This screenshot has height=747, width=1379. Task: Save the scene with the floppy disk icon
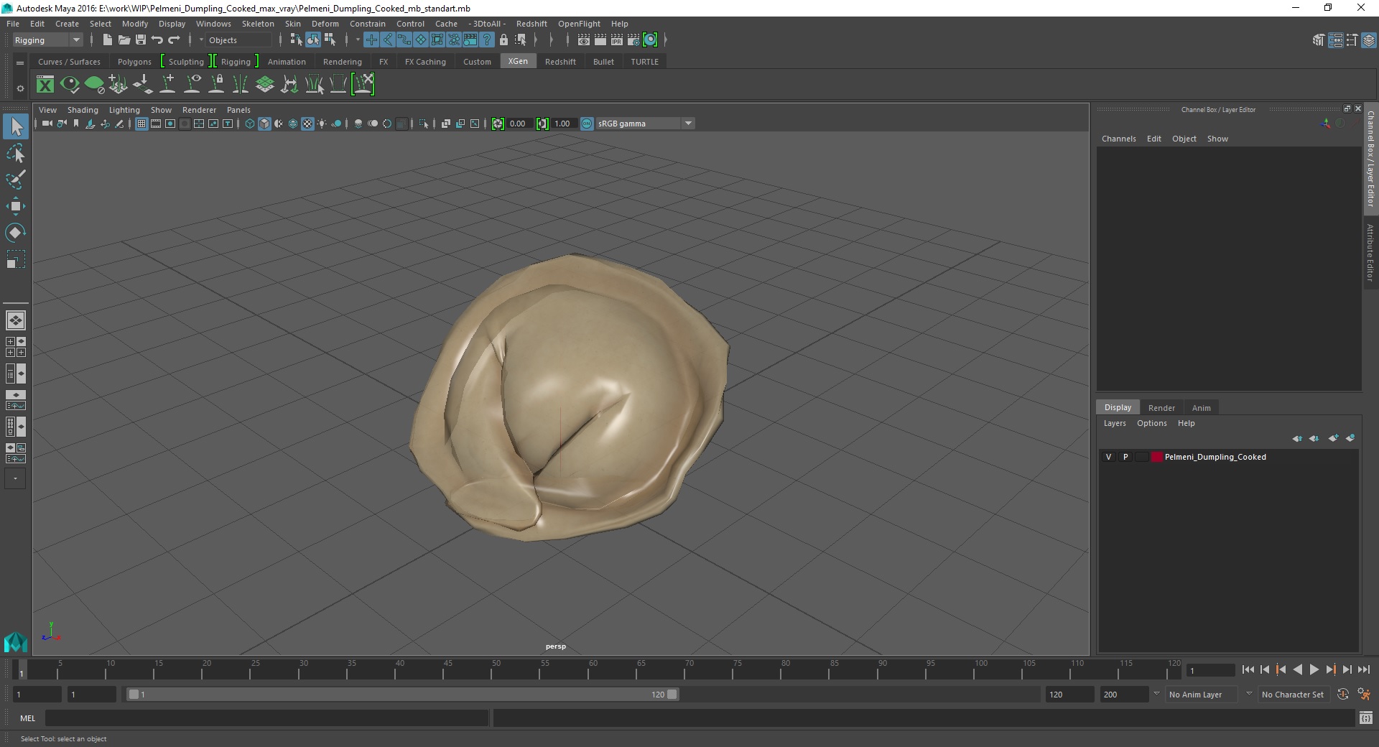[140, 40]
